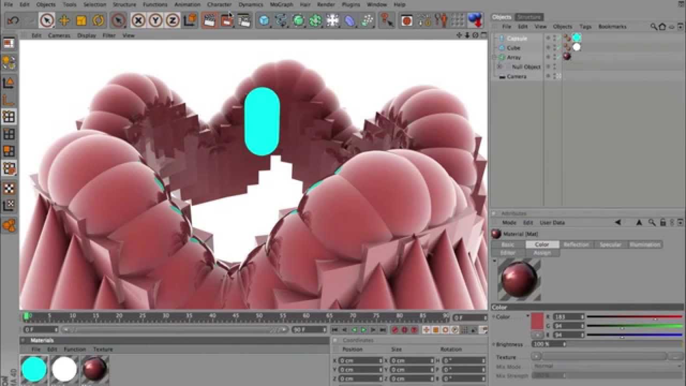The image size is (686, 386).
Task: Switch to the Structure tab
Action: pos(528,17)
